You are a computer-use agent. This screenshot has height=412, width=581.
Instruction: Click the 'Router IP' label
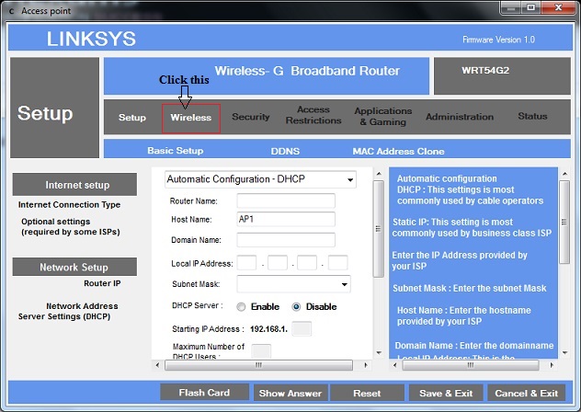pos(102,283)
